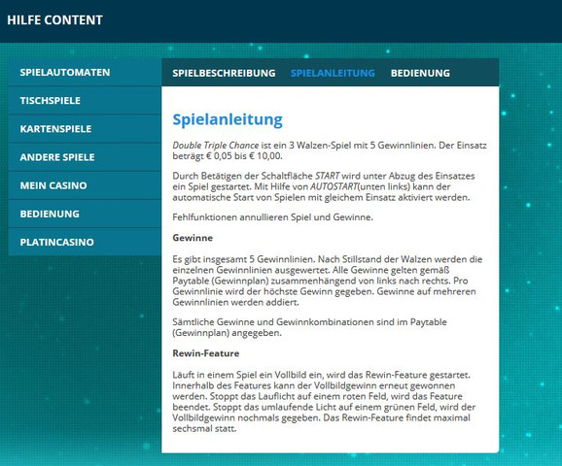Switch to the Spielbeschreibung tab
562x466 pixels.
coord(224,73)
